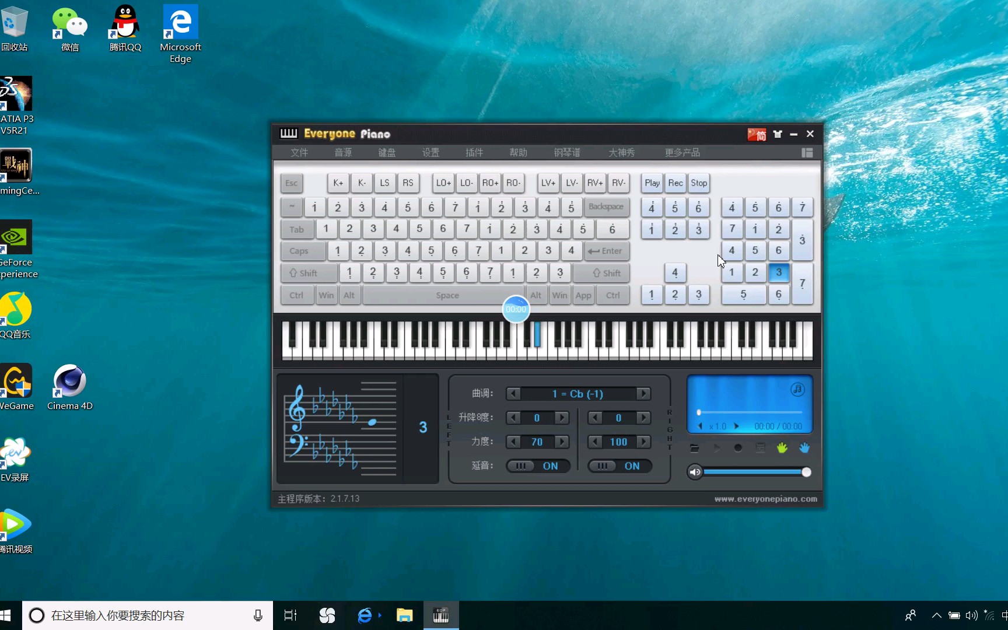Increase right-hand velocity above 100

click(x=643, y=442)
